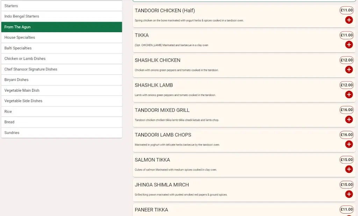Click the £16.00 price badge for Tandoori Mixed Grill
This screenshot has width=358, height=216.
click(346, 110)
